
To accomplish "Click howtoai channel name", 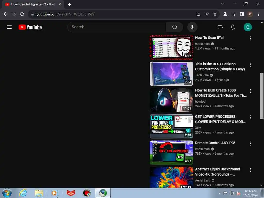I will click(x=201, y=102).
